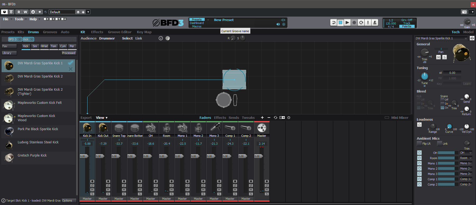Solo the drum with General S button
Viewport: 476px width, 205px height.
pos(445,57)
